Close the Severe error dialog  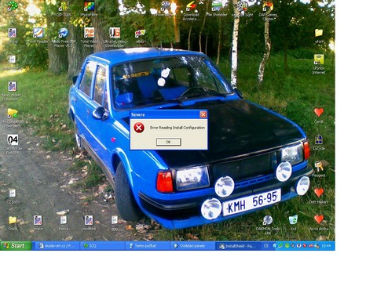tap(203, 114)
